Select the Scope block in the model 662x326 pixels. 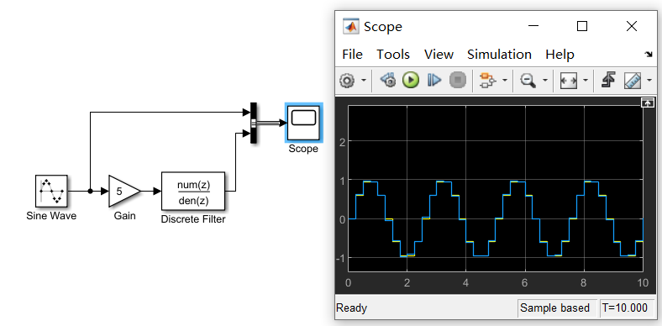tap(303, 123)
